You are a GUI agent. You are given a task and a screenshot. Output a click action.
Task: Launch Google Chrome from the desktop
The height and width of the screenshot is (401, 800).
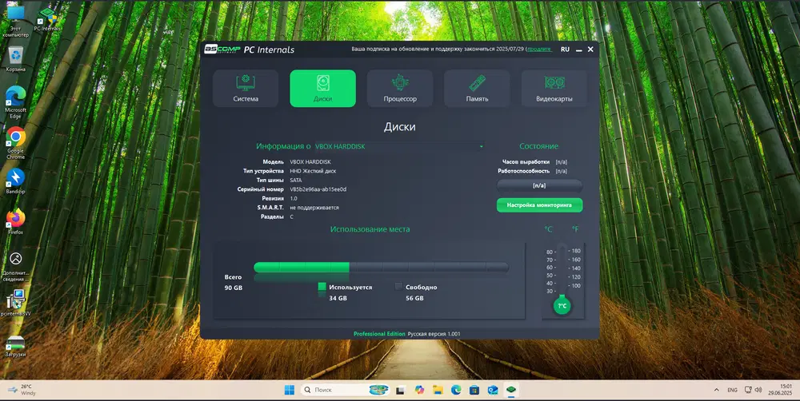tap(16, 143)
